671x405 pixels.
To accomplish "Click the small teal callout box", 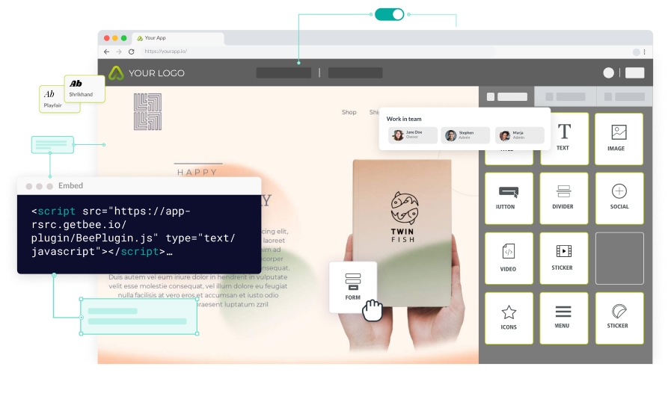I will [x=52, y=144].
